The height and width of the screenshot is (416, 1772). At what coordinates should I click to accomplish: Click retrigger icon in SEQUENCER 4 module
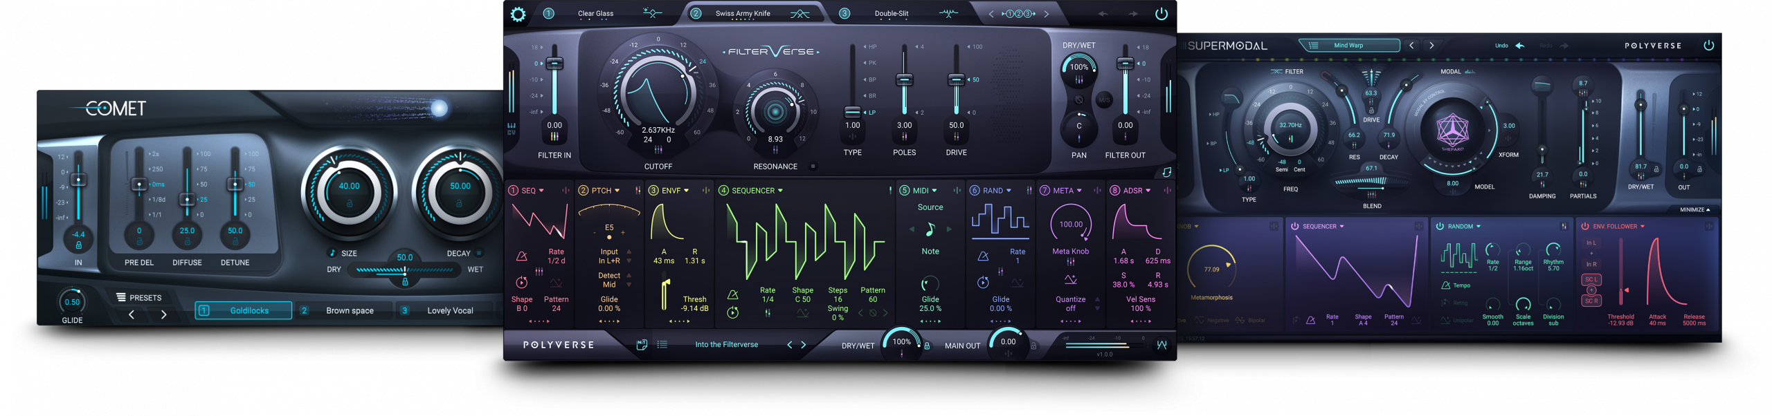pos(732,313)
